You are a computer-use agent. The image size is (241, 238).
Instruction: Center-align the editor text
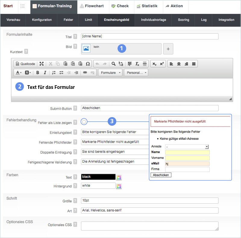point(179,64)
